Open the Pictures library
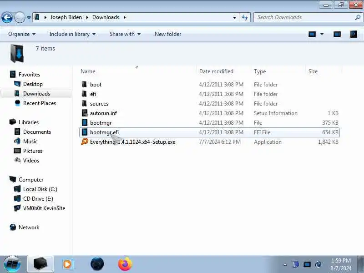 click(x=33, y=151)
